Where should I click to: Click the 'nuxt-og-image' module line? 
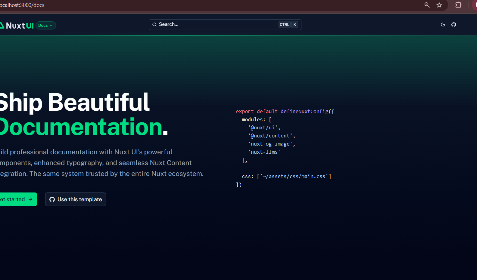point(271,144)
